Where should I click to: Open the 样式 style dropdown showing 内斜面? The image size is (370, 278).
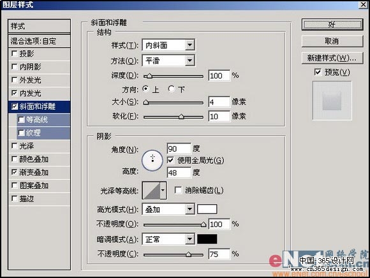(x=168, y=45)
